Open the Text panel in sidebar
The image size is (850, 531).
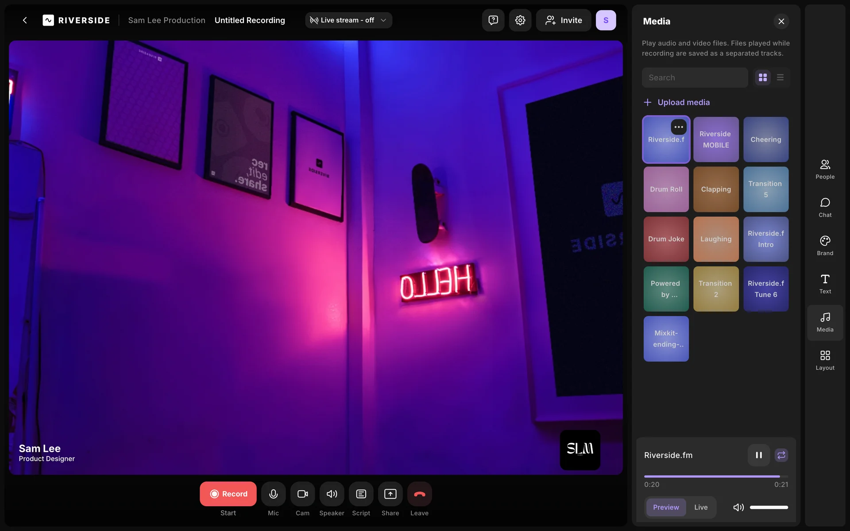(825, 284)
